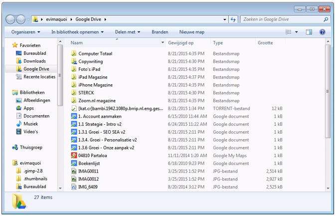Select the 04810 Partaloa My Maps icon

tap(74, 155)
